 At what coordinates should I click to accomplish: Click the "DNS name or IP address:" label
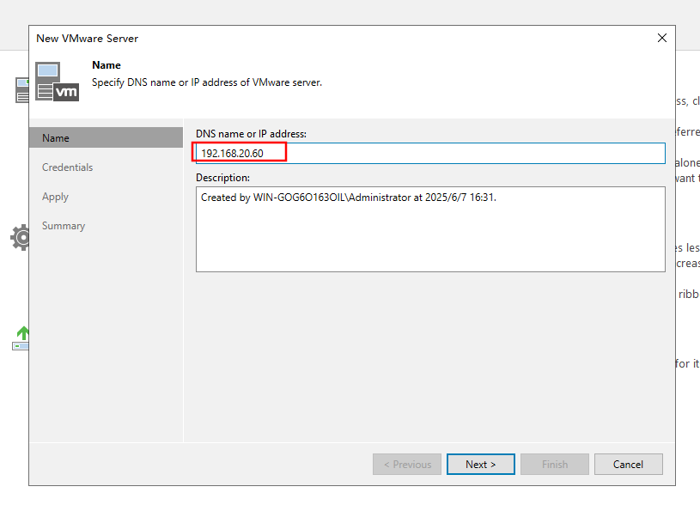[x=251, y=133]
